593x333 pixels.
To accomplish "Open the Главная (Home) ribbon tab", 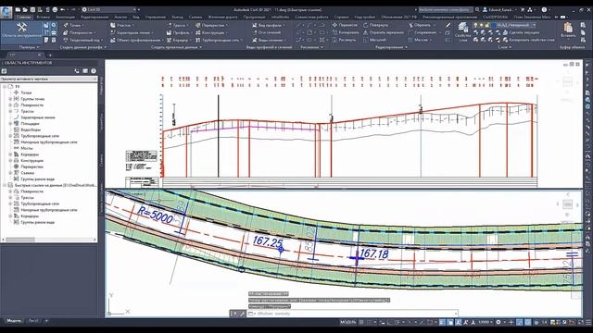I will 23,17.
